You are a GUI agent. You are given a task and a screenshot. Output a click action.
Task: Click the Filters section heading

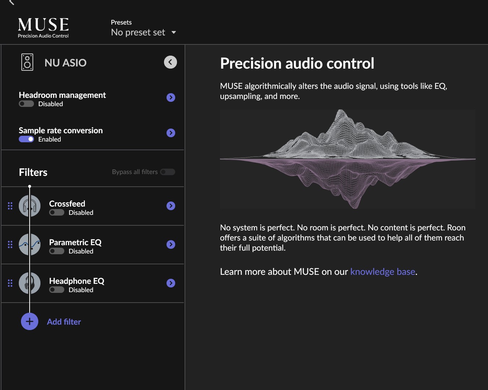[33, 172]
